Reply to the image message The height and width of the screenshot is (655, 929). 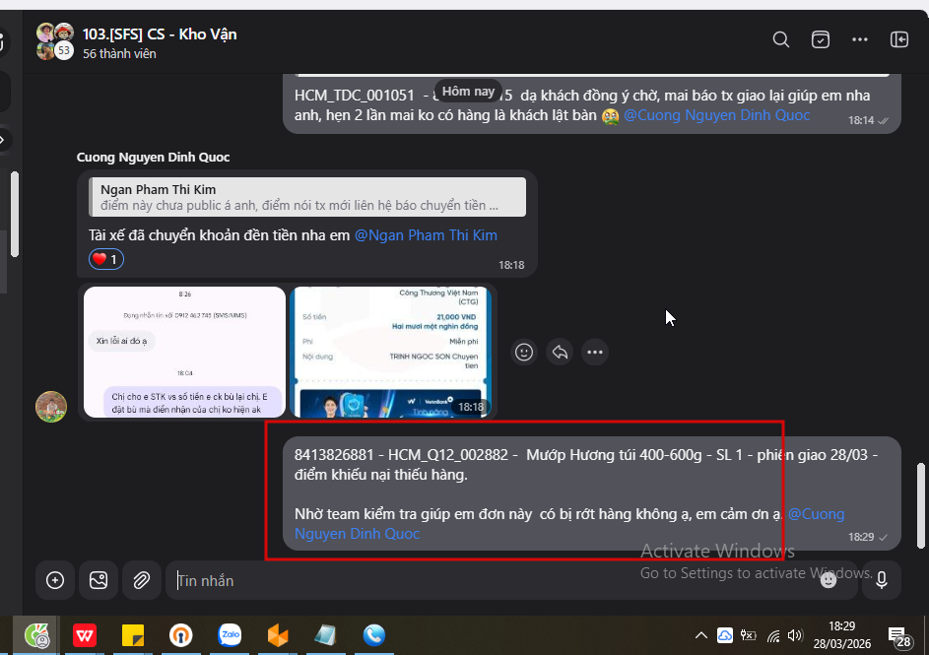coord(560,353)
